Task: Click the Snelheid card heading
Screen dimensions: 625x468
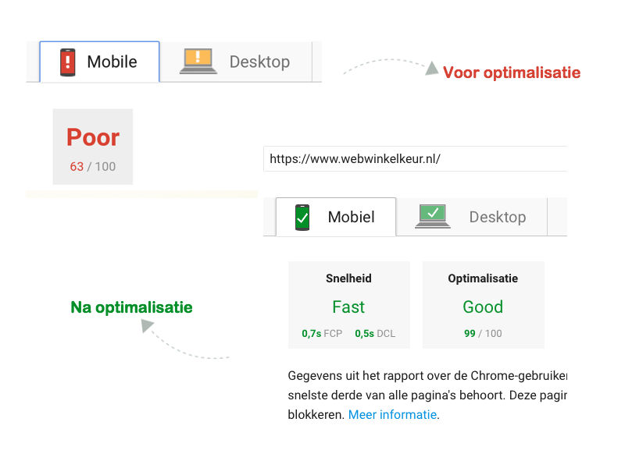Action: pyautogui.click(x=348, y=278)
